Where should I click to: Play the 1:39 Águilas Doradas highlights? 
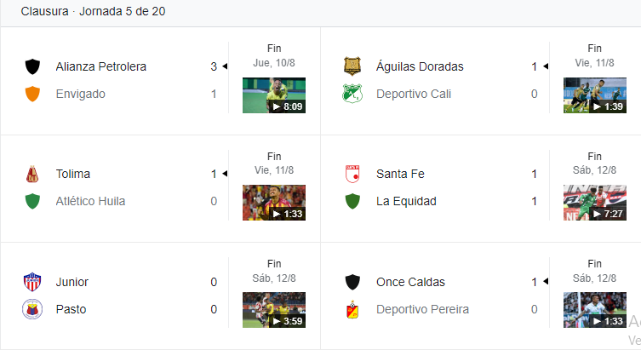[x=594, y=95]
